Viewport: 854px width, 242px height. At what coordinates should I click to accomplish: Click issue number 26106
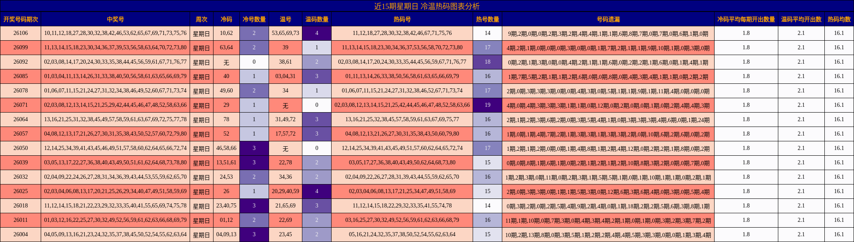tap(21, 33)
